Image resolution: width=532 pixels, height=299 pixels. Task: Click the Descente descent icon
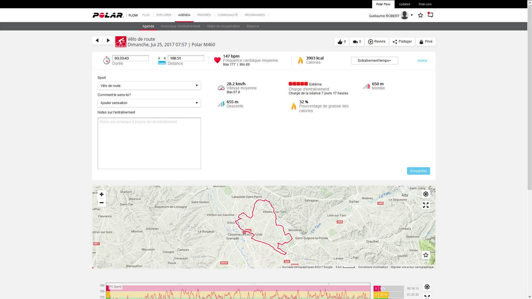coord(221,104)
